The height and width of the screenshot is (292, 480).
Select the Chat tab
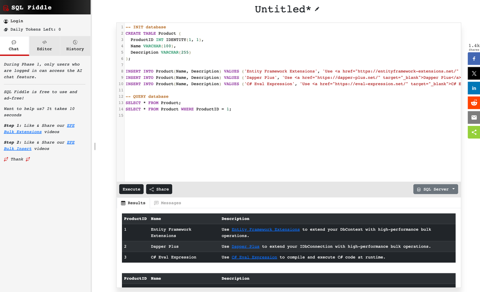click(14, 46)
